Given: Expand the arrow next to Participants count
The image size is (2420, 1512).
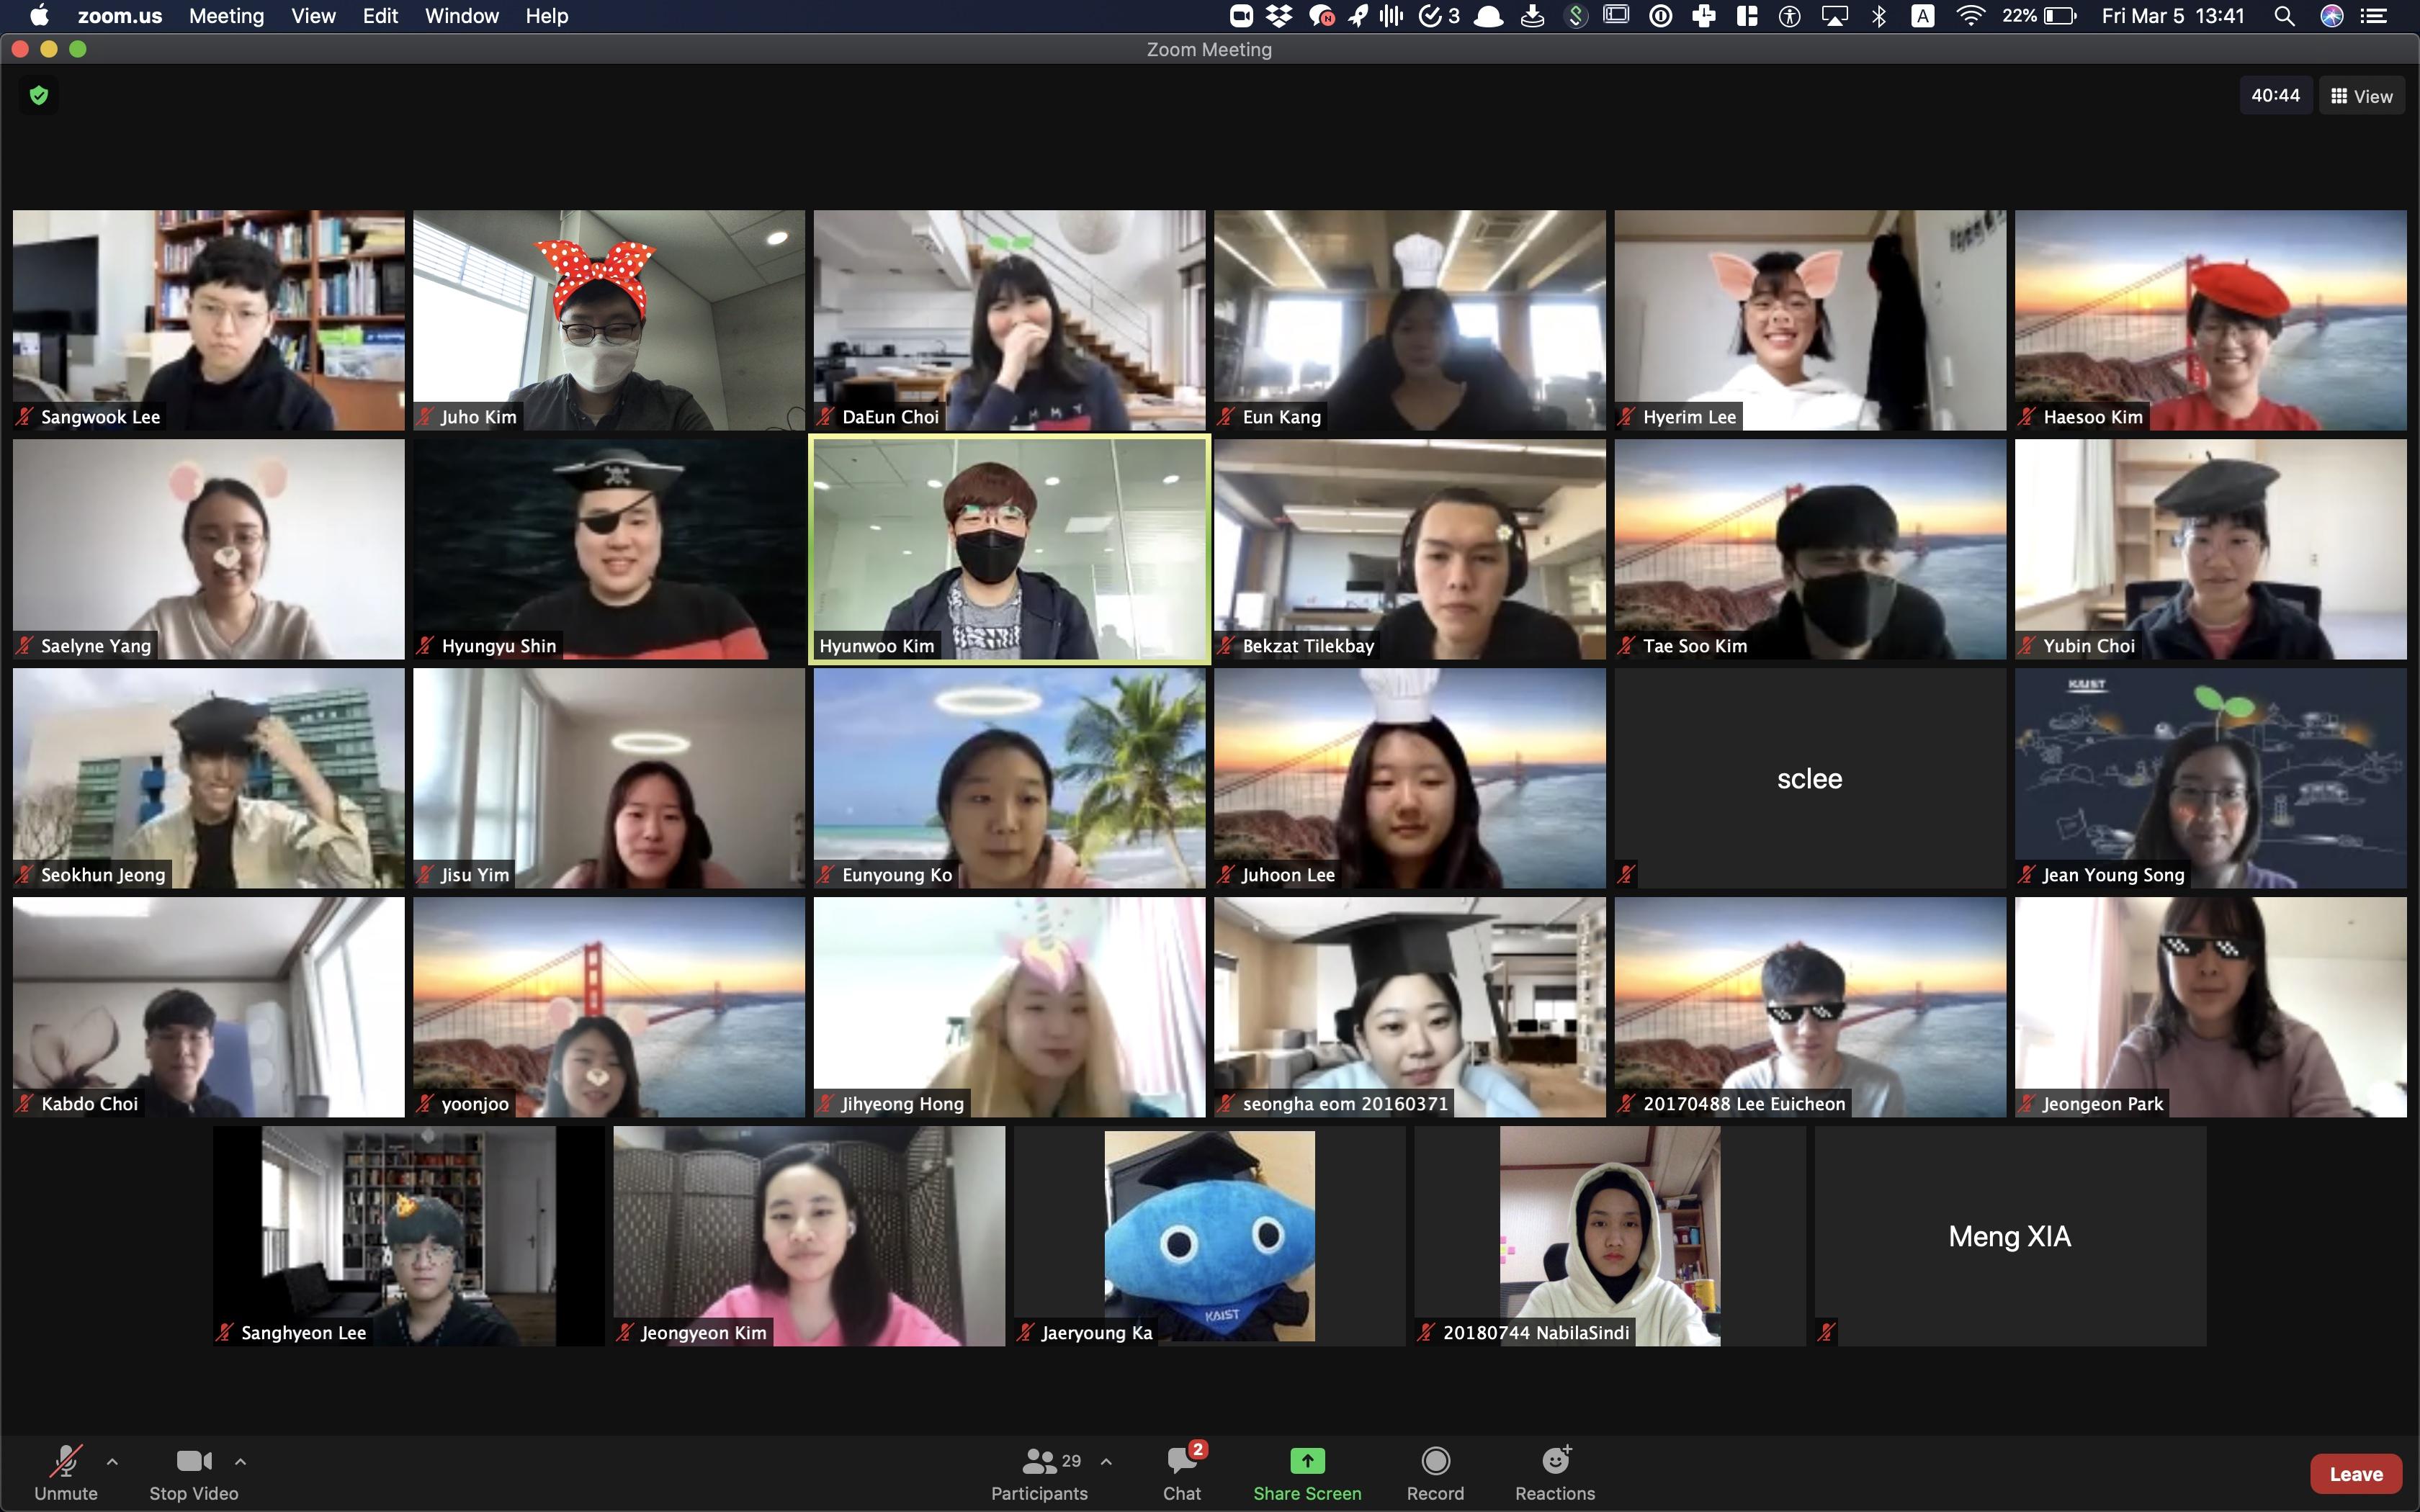Looking at the screenshot, I should 1106,1461.
